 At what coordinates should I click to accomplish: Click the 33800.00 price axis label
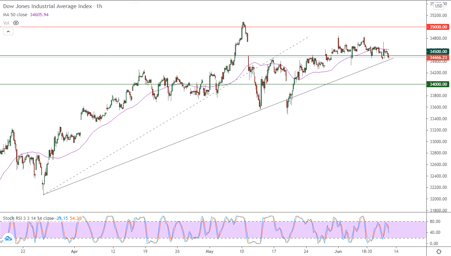coord(439,96)
